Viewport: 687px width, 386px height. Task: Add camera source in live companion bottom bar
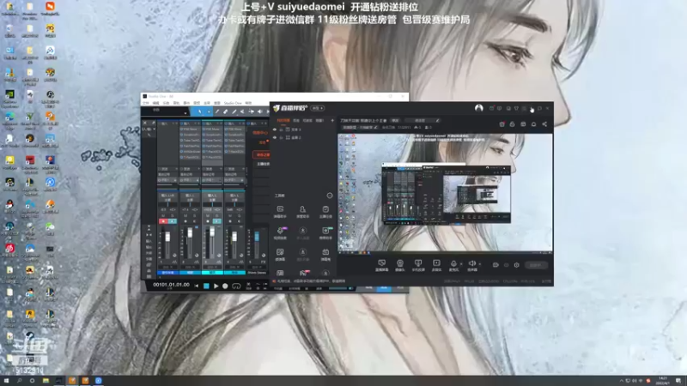(x=399, y=265)
